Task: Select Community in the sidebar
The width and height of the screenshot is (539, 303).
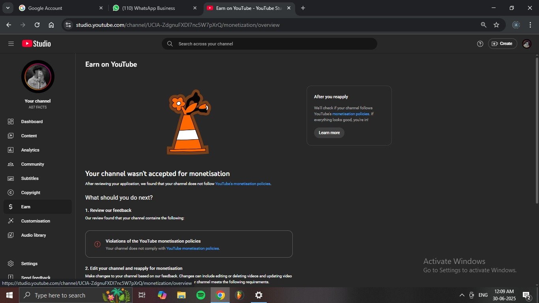Action: click(37, 164)
